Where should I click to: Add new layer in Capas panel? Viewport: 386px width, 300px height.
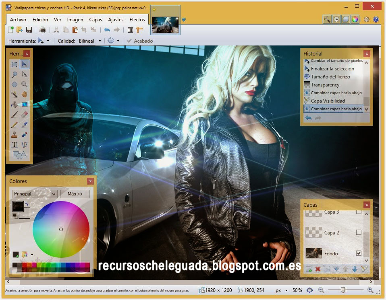point(309,269)
